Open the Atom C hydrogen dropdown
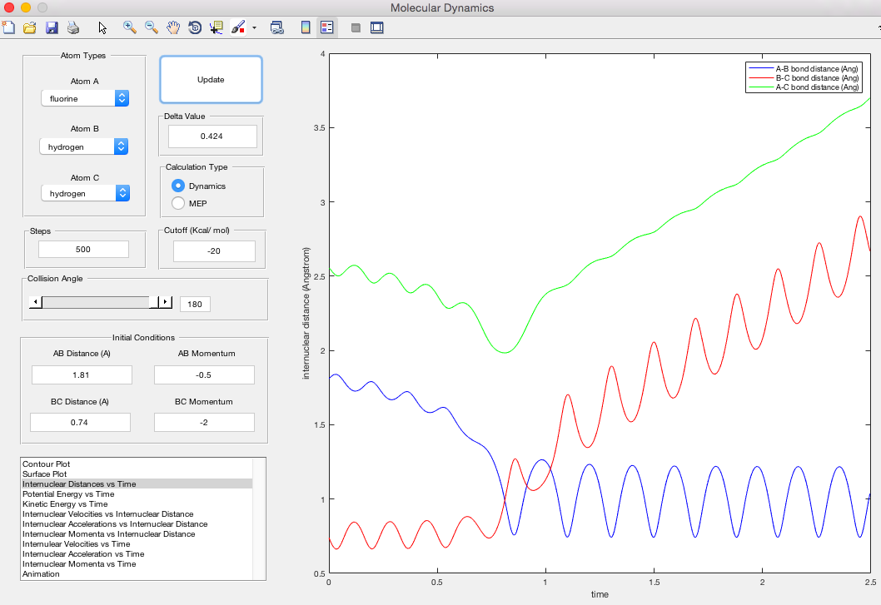Viewport: 881px width, 605px height. pos(85,193)
